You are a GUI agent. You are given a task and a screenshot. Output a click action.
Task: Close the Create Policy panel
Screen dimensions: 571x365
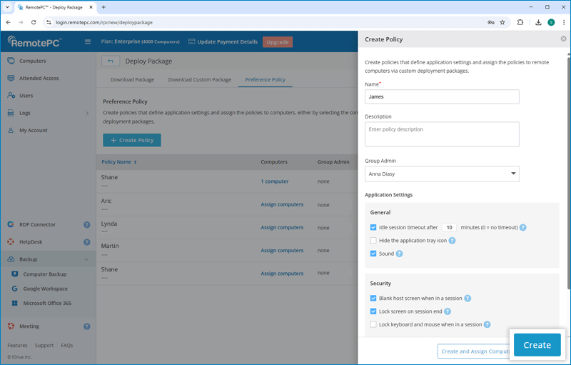564,39
